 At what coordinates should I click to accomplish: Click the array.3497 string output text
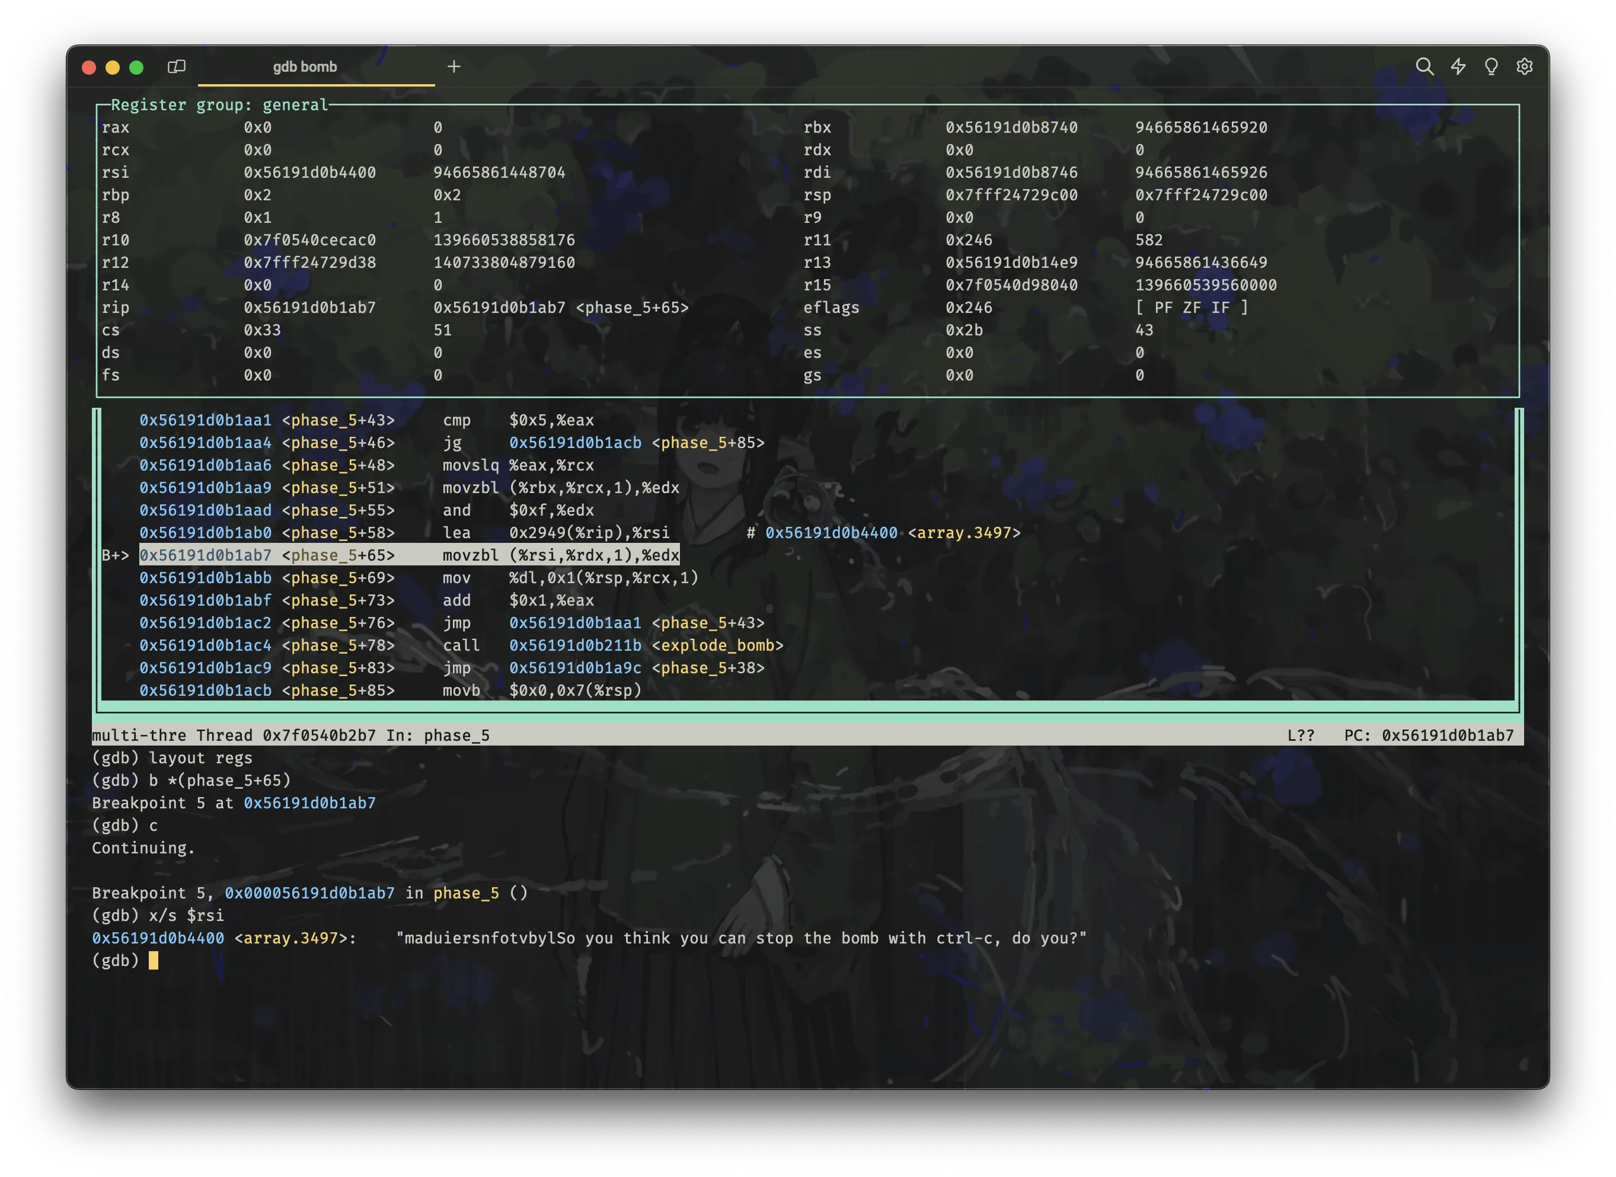pyautogui.click(x=741, y=938)
